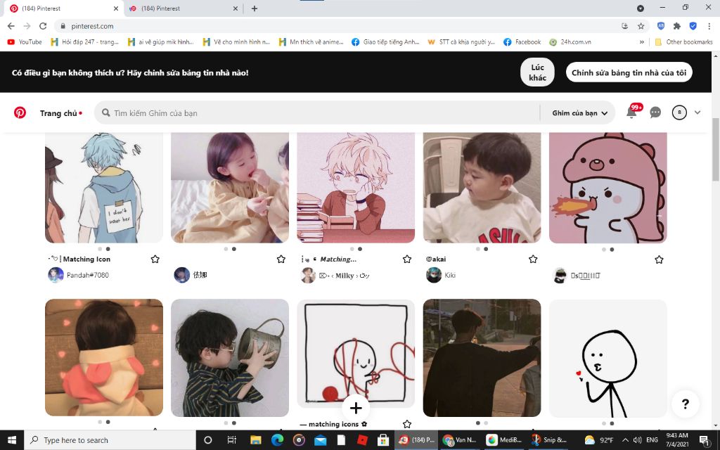Open the Facebook bookmark
720x450 pixels.
point(522,41)
